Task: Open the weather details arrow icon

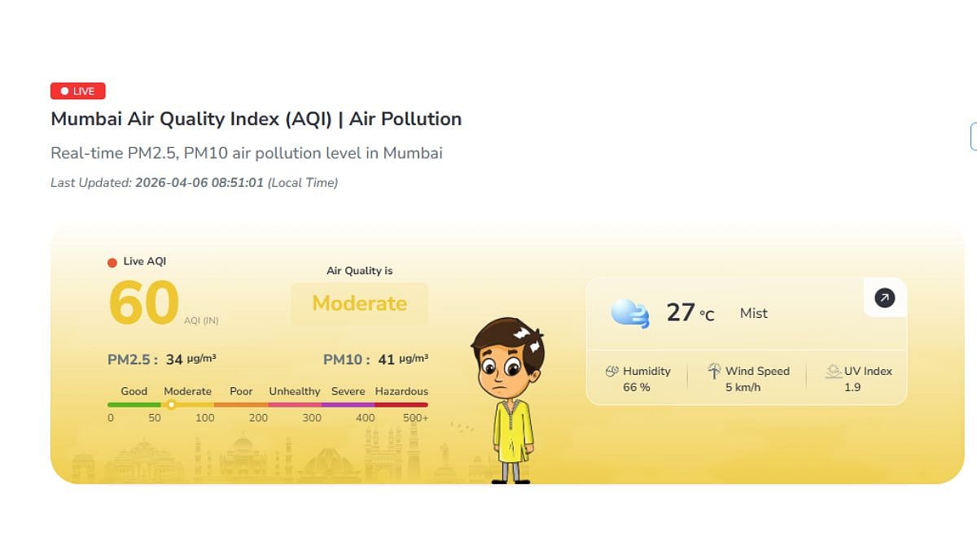Action: click(884, 298)
